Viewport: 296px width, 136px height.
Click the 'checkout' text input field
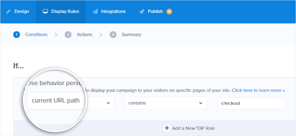click(251, 103)
